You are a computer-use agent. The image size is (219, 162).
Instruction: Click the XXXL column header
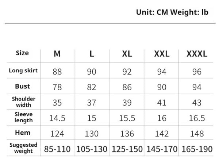197,54
